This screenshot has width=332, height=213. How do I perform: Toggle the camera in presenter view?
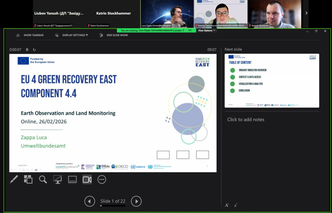pos(87,179)
